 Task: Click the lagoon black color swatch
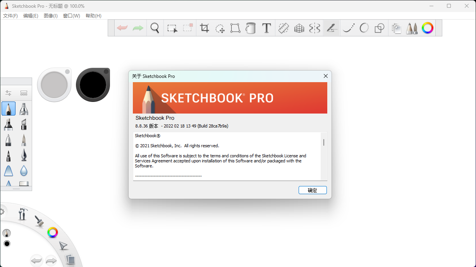(x=7, y=244)
